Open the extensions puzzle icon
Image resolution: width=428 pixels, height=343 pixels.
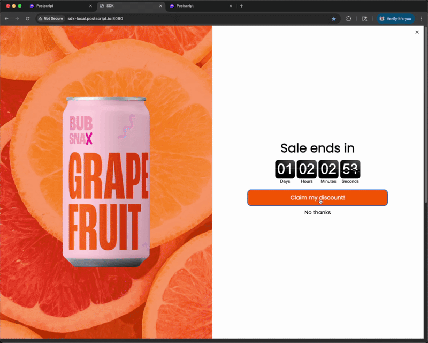point(349,19)
